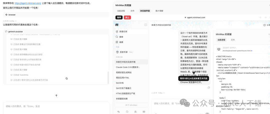Collapse the sidebar with the panel icon
The width and height of the screenshot is (270, 114).
145,25
